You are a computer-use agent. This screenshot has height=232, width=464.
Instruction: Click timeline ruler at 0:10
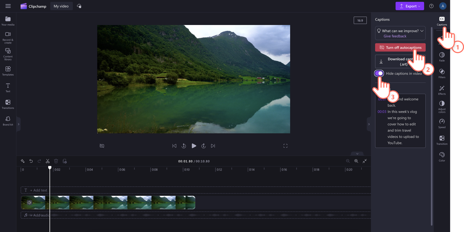click(x=186, y=170)
